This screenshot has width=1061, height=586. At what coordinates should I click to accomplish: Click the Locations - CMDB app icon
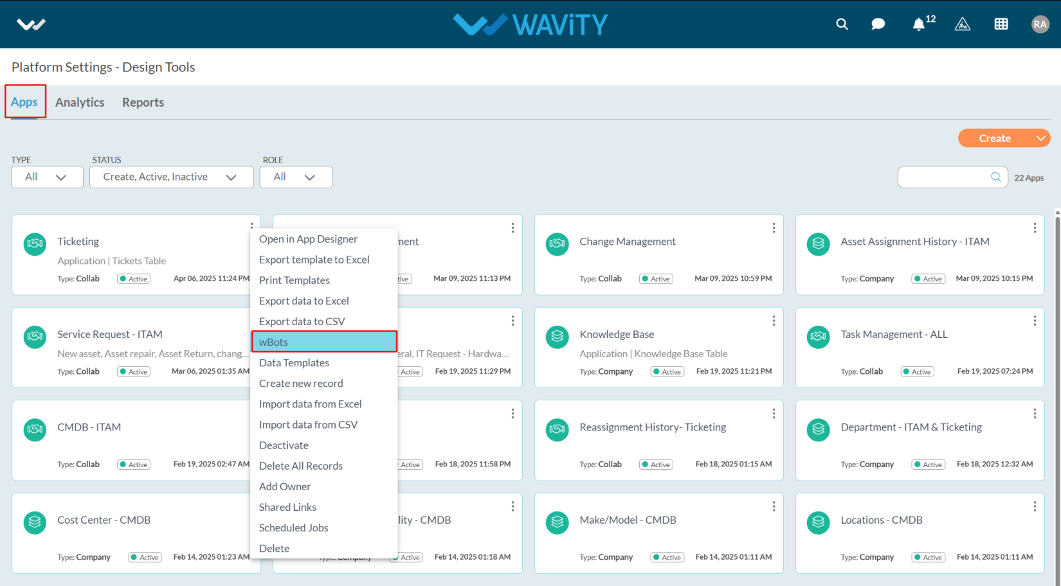(819, 522)
